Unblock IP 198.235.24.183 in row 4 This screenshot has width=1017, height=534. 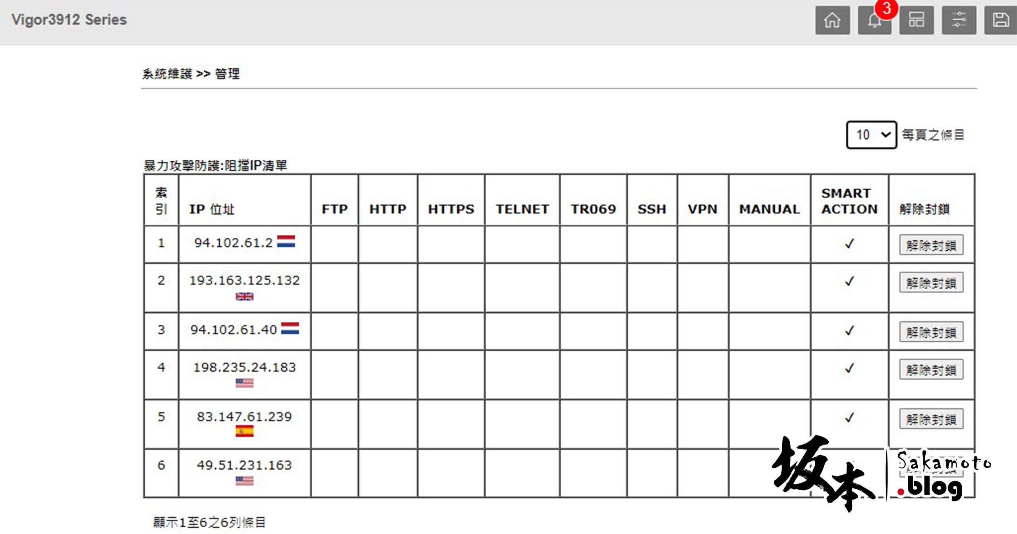pyautogui.click(x=931, y=370)
